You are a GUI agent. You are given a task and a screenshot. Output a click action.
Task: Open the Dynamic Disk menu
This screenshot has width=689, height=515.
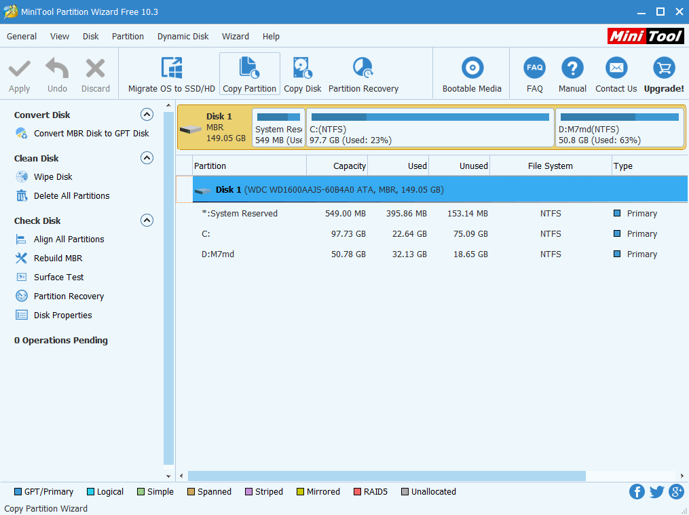point(183,36)
